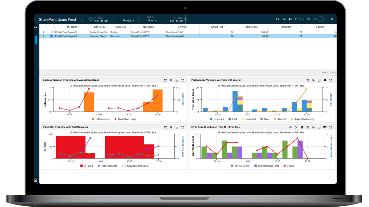Toggle the list view hamburger button
The width and height of the screenshot is (369, 207).
point(321,19)
